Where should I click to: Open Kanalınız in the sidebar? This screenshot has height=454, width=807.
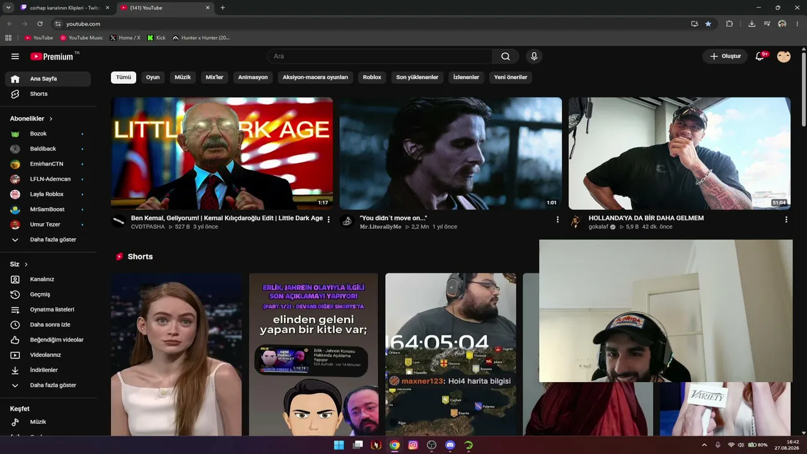(x=48, y=279)
